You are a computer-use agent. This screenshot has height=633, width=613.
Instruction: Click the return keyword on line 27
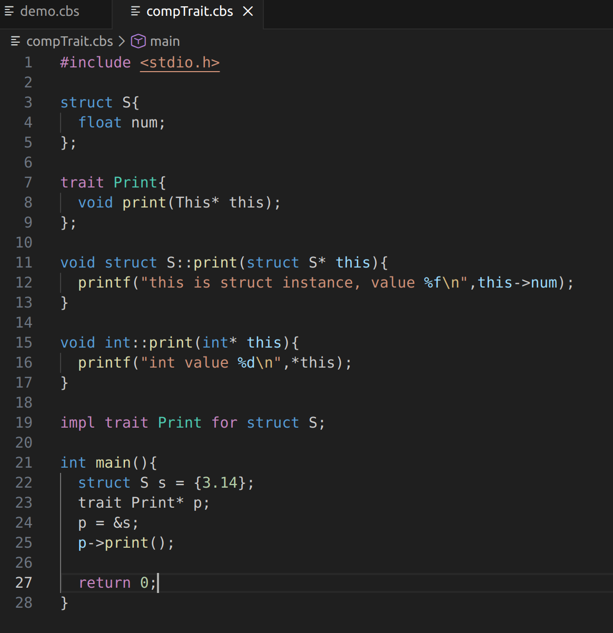(104, 582)
